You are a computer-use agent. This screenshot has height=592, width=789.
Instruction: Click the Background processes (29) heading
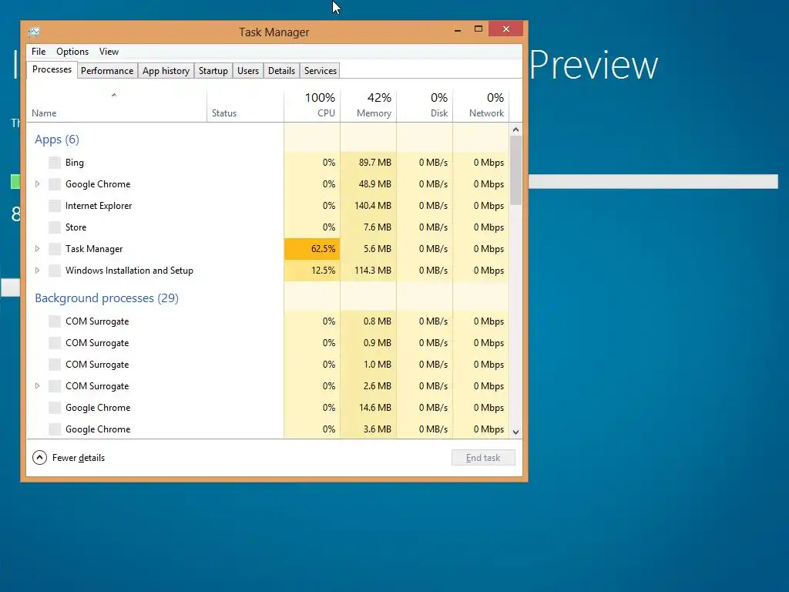point(106,298)
